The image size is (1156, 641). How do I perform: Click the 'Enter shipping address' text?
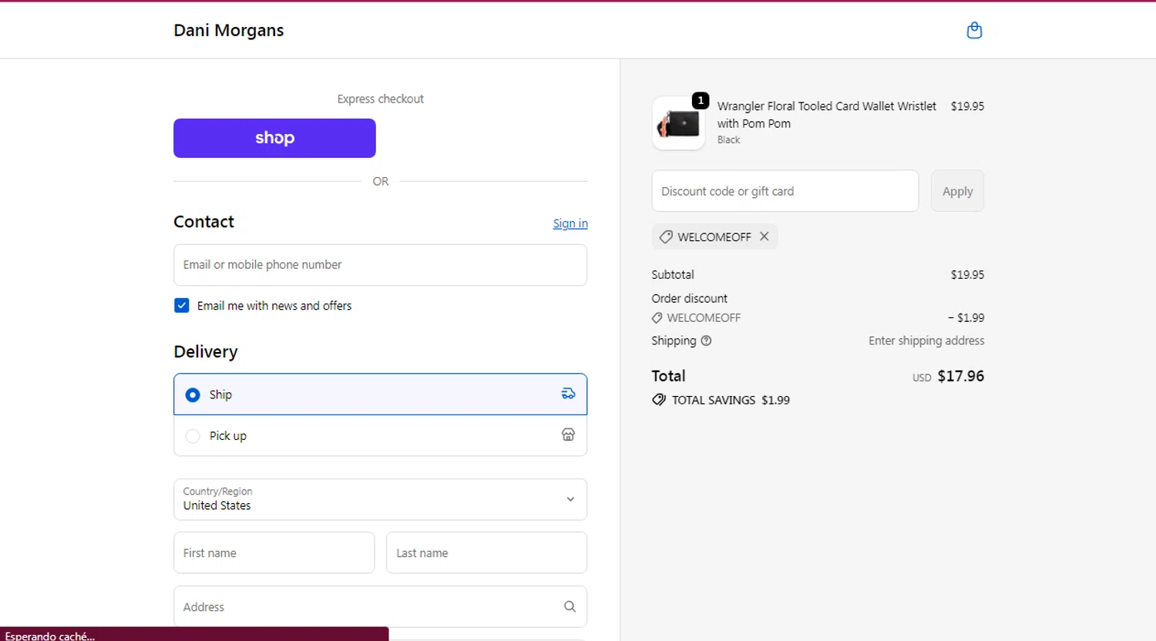click(x=926, y=341)
